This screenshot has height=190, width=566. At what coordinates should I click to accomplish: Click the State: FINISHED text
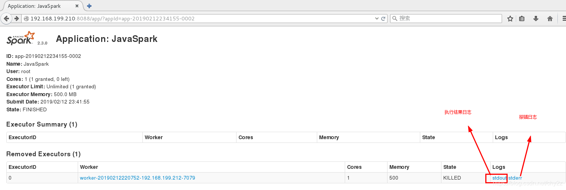click(x=26, y=109)
